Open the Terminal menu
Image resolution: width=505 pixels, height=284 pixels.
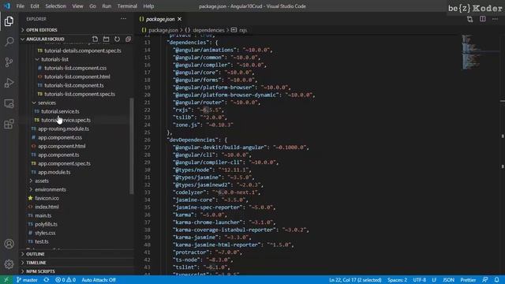127,6
